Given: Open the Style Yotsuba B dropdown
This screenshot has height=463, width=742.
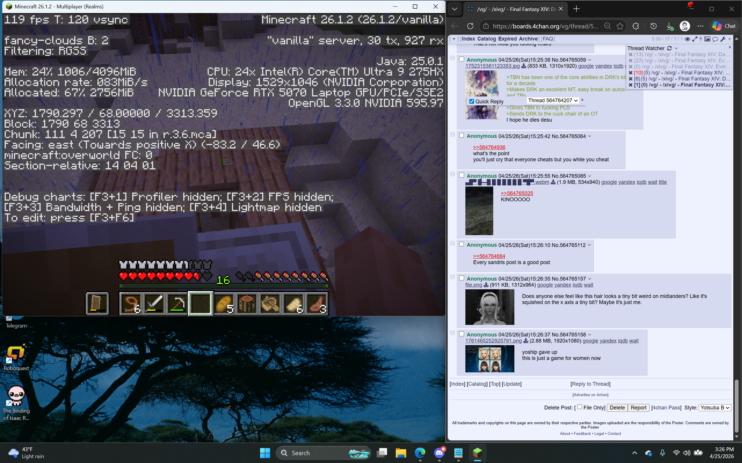Looking at the screenshot, I should point(715,408).
